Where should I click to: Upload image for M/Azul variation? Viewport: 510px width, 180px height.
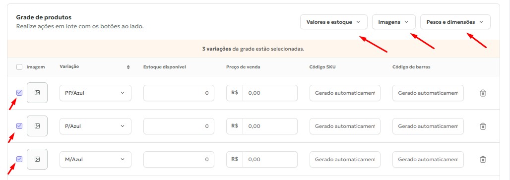pyautogui.click(x=37, y=159)
